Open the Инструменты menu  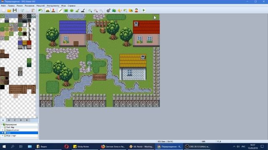(53, 5)
